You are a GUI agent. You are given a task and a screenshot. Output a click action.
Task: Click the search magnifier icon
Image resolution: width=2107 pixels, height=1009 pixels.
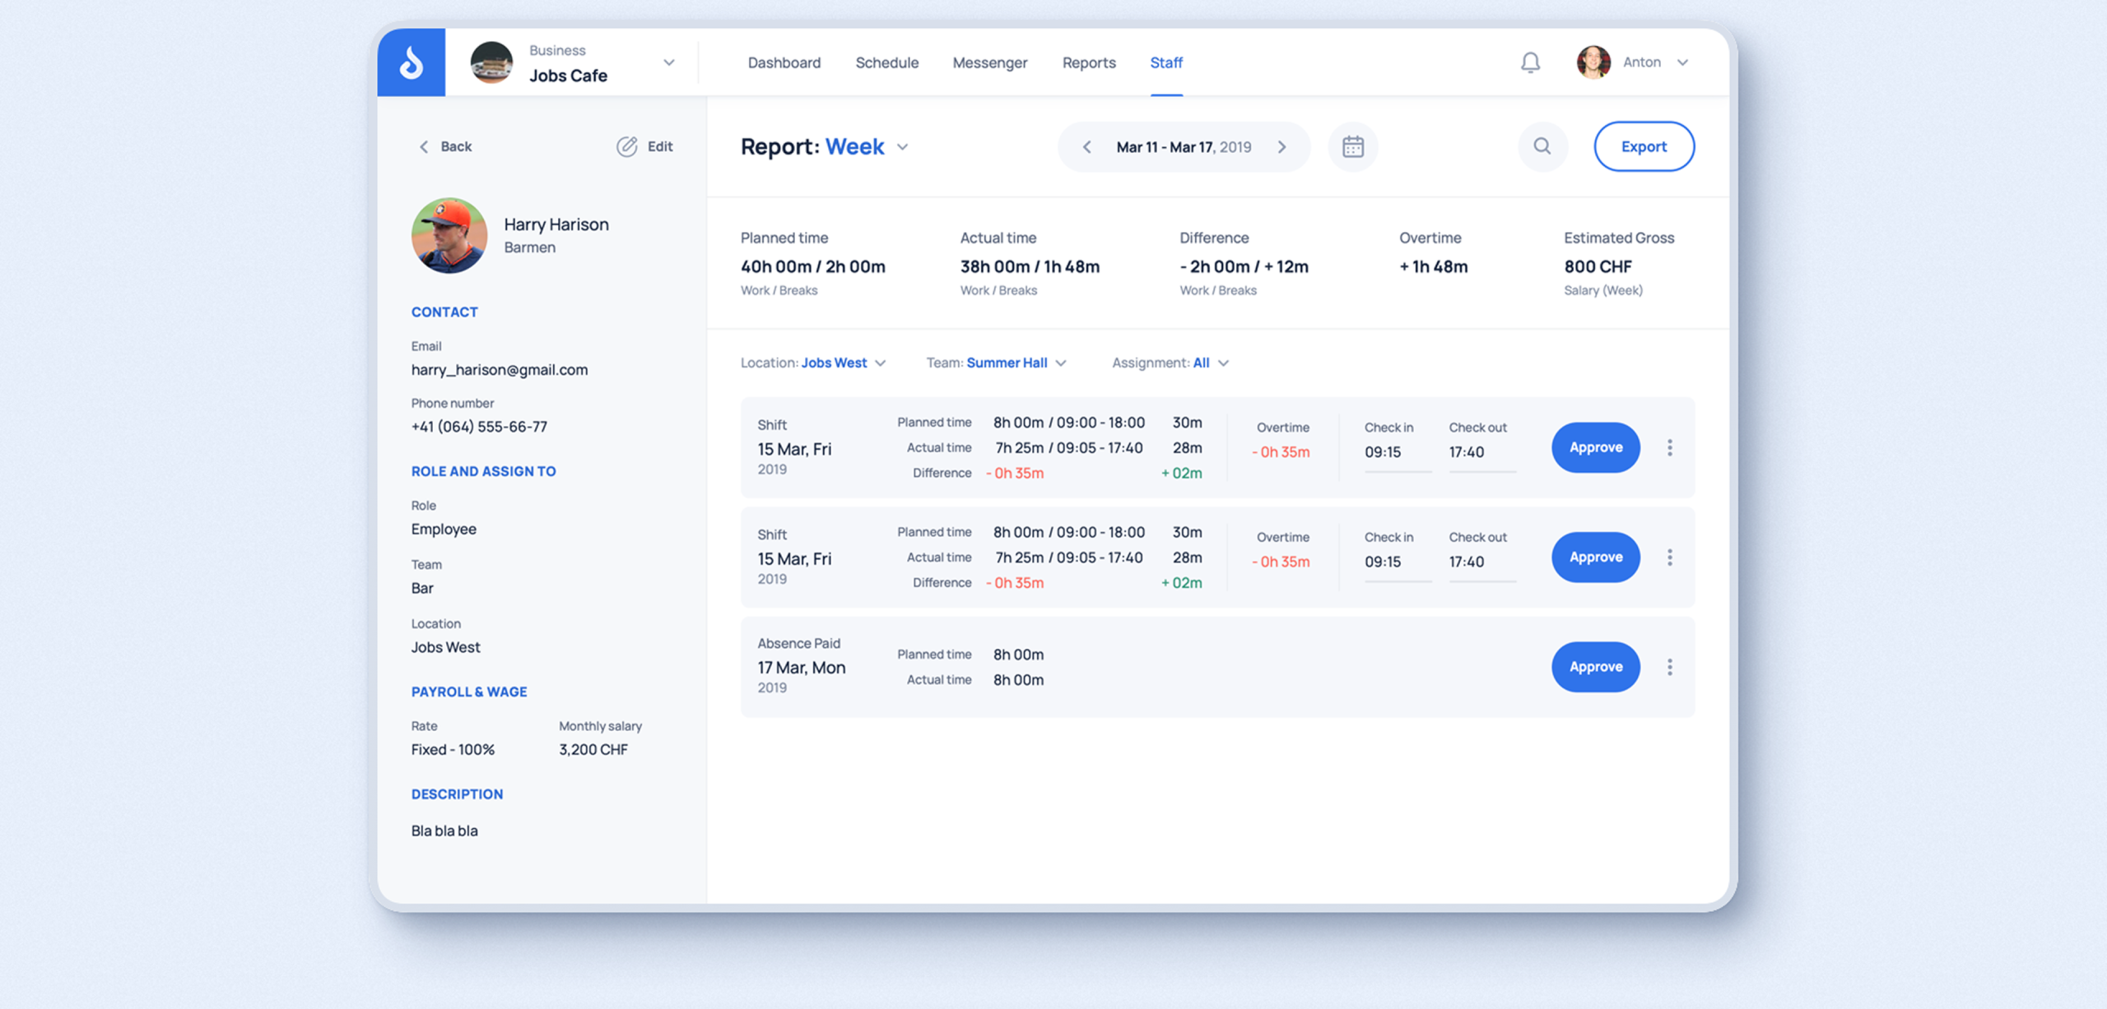click(x=1542, y=146)
